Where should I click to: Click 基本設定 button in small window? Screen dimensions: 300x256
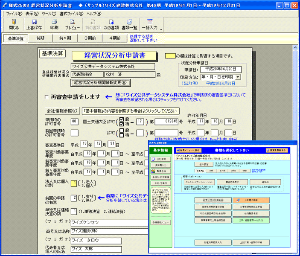(x=204, y=164)
